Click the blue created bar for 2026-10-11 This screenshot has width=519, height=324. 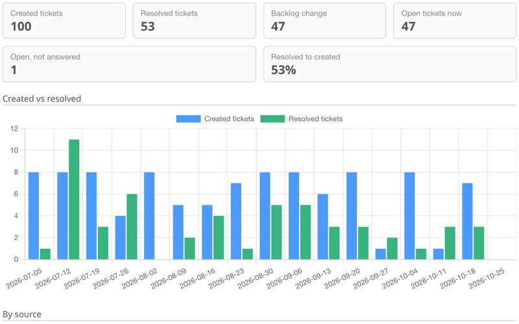tap(439, 254)
